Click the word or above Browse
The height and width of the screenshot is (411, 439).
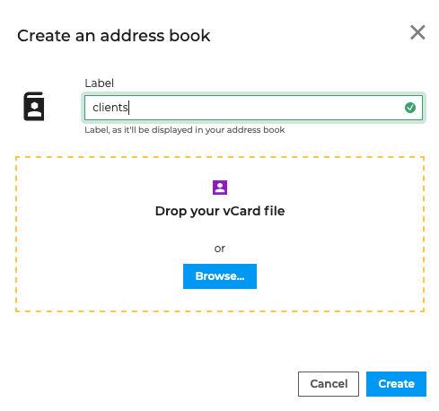point(220,249)
